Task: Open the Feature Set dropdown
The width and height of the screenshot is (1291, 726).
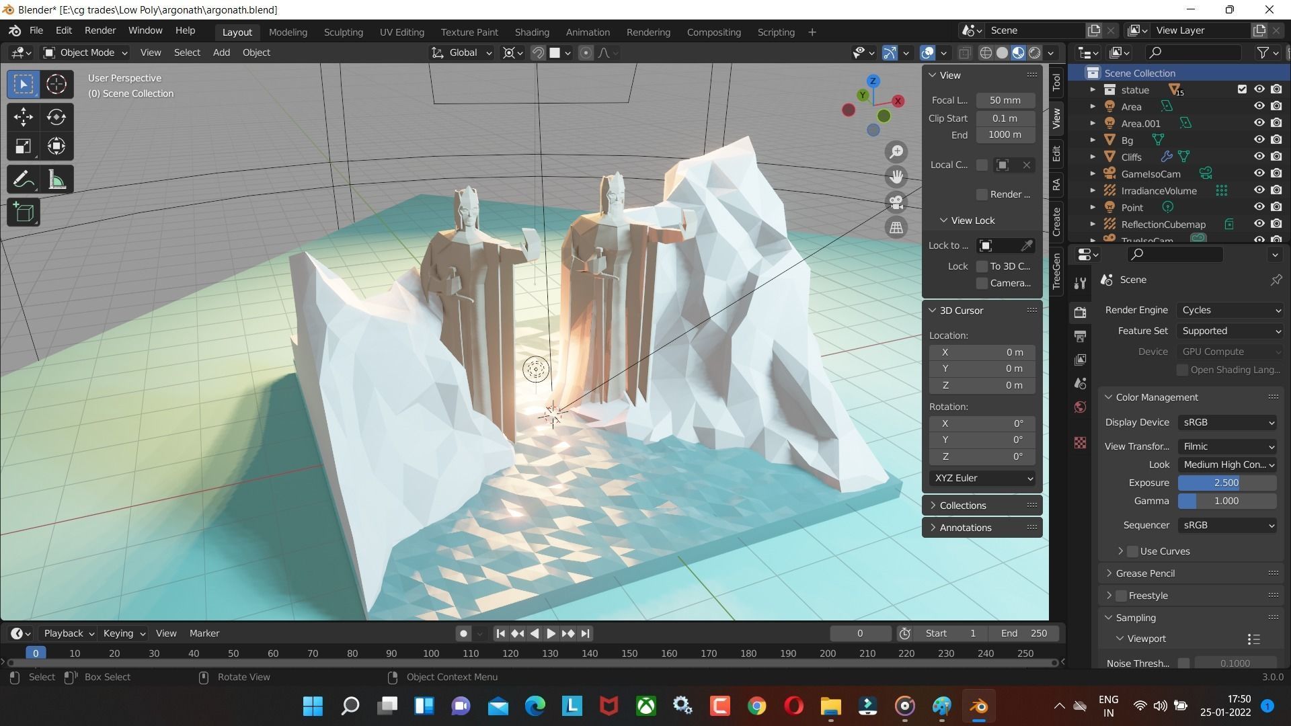Action: pos(1230,331)
